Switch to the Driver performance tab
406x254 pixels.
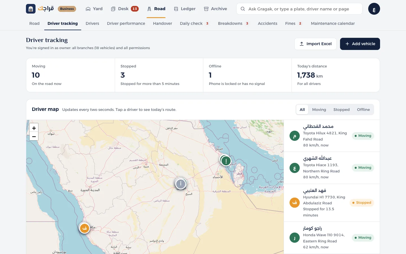coord(126,23)
